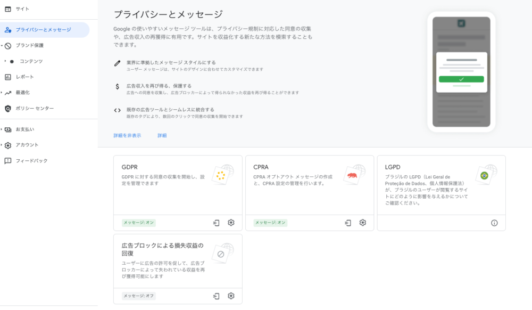The image size is (532, 310).
Task: Click the CPRA bear flag icon
Action: [354, 175]
